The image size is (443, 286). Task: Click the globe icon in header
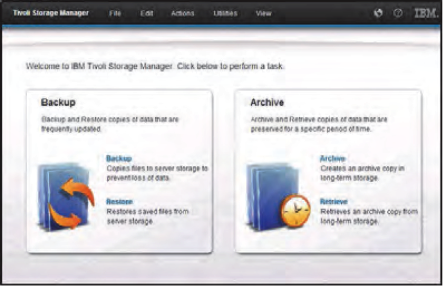[378, 13]
